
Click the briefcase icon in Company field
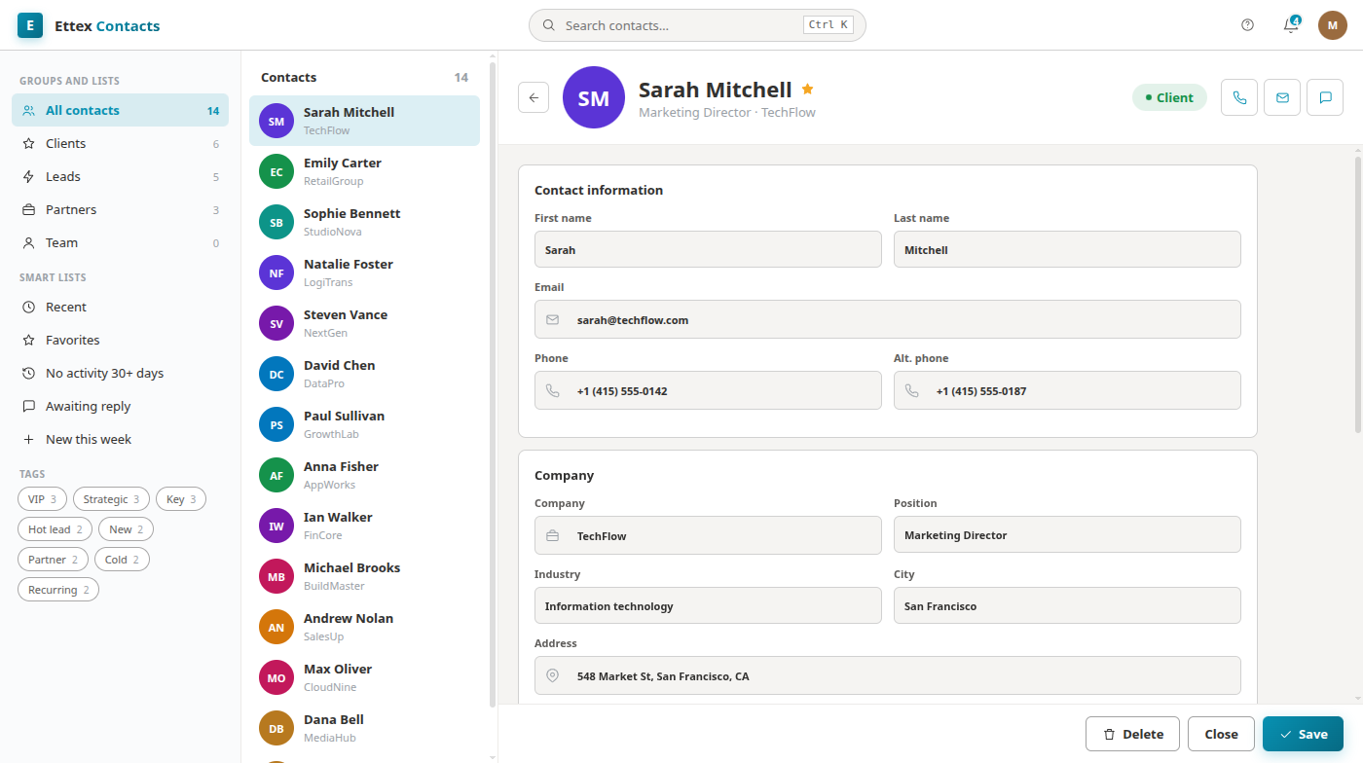click(553, 535)
